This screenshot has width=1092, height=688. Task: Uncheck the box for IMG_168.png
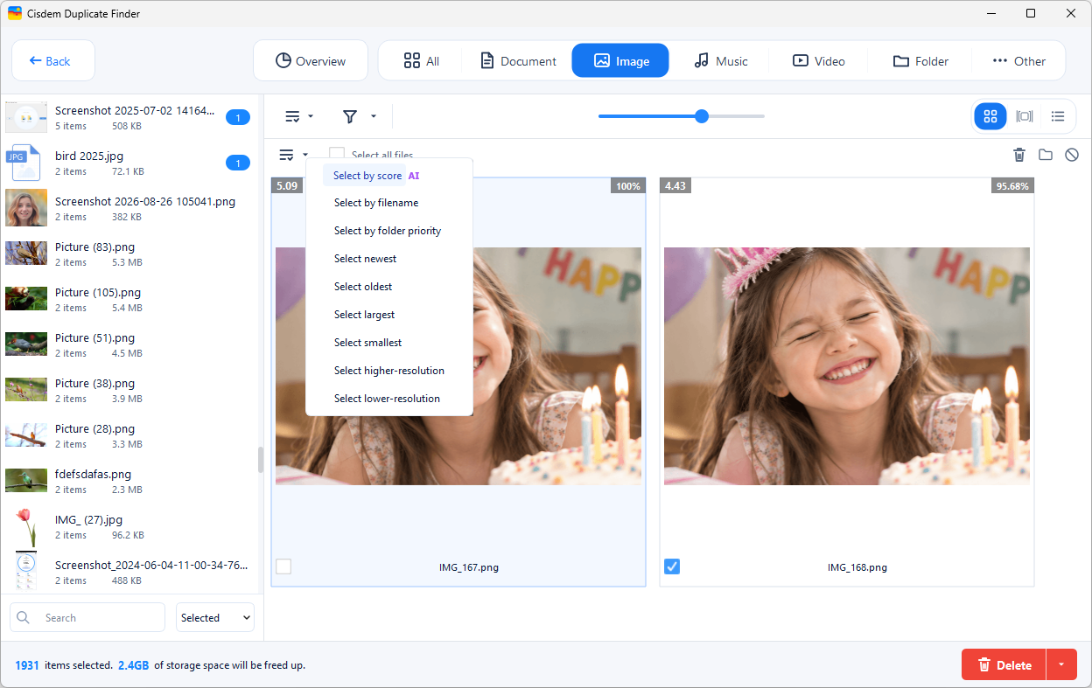[672, 566]
